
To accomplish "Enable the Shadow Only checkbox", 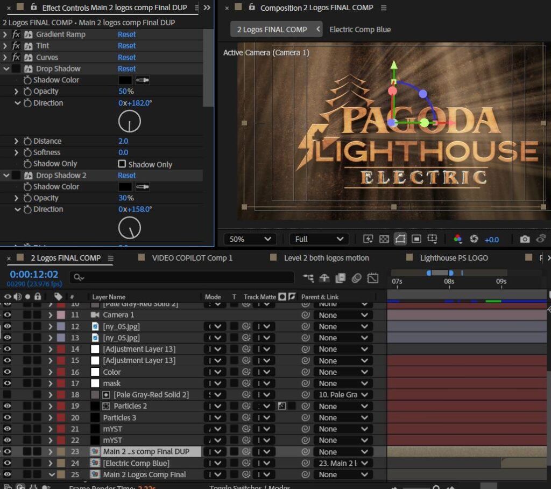I will point(122,164).
